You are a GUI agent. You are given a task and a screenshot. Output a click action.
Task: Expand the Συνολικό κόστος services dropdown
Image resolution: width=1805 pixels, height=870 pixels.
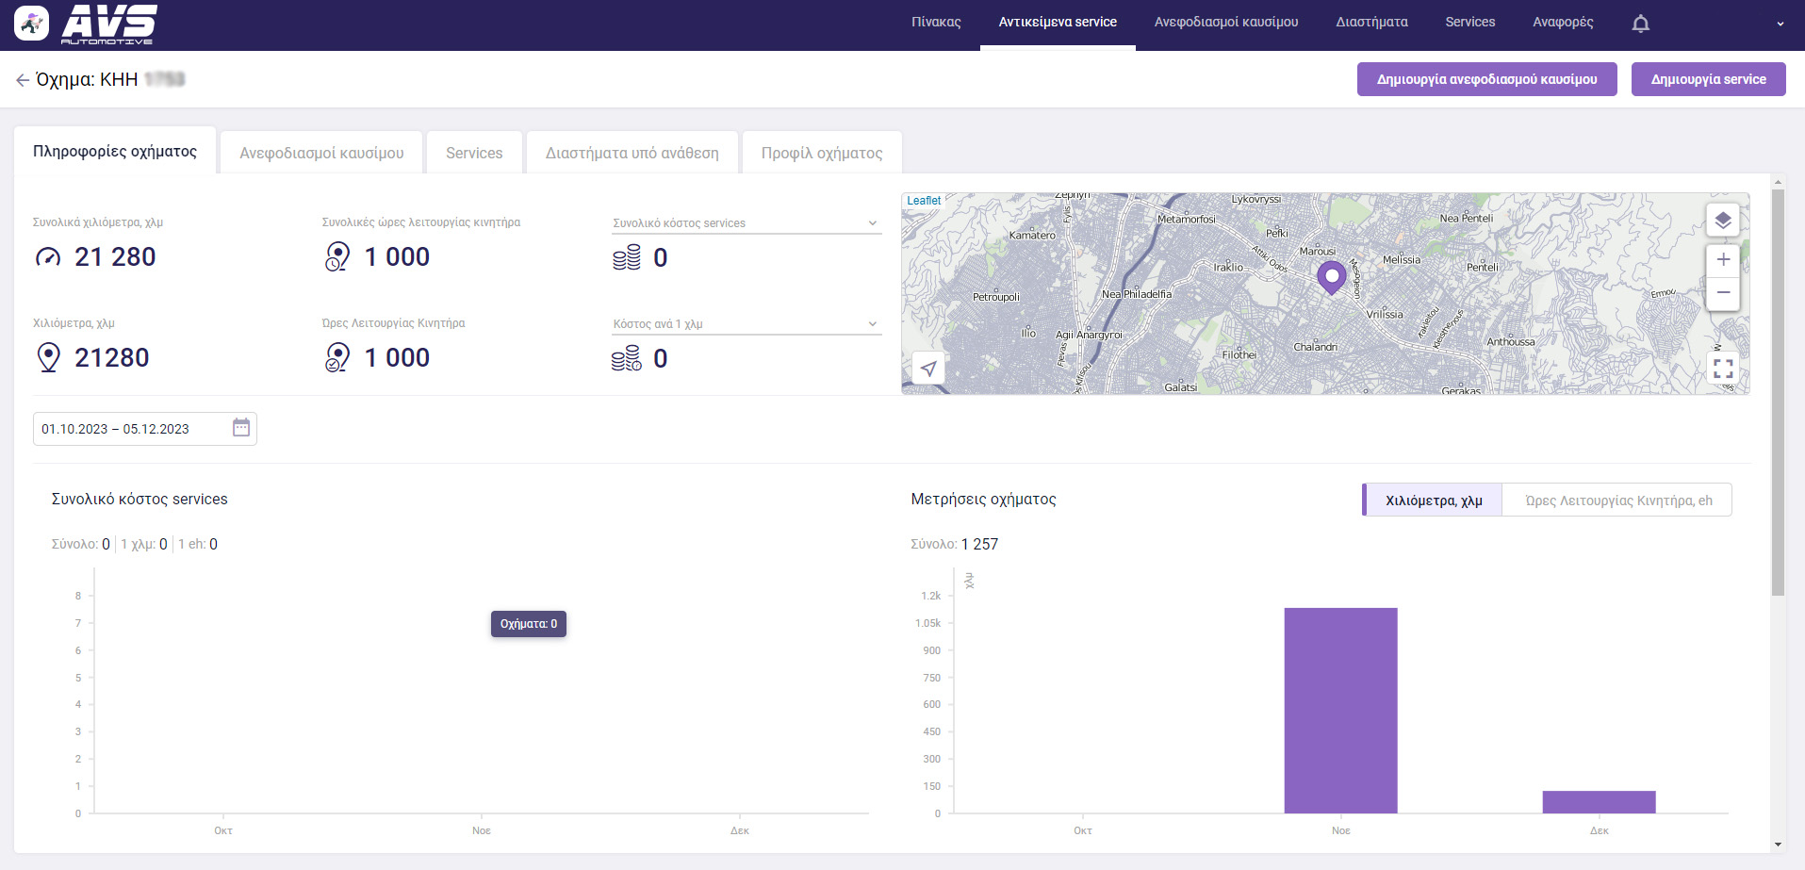[x=872, y=223]
